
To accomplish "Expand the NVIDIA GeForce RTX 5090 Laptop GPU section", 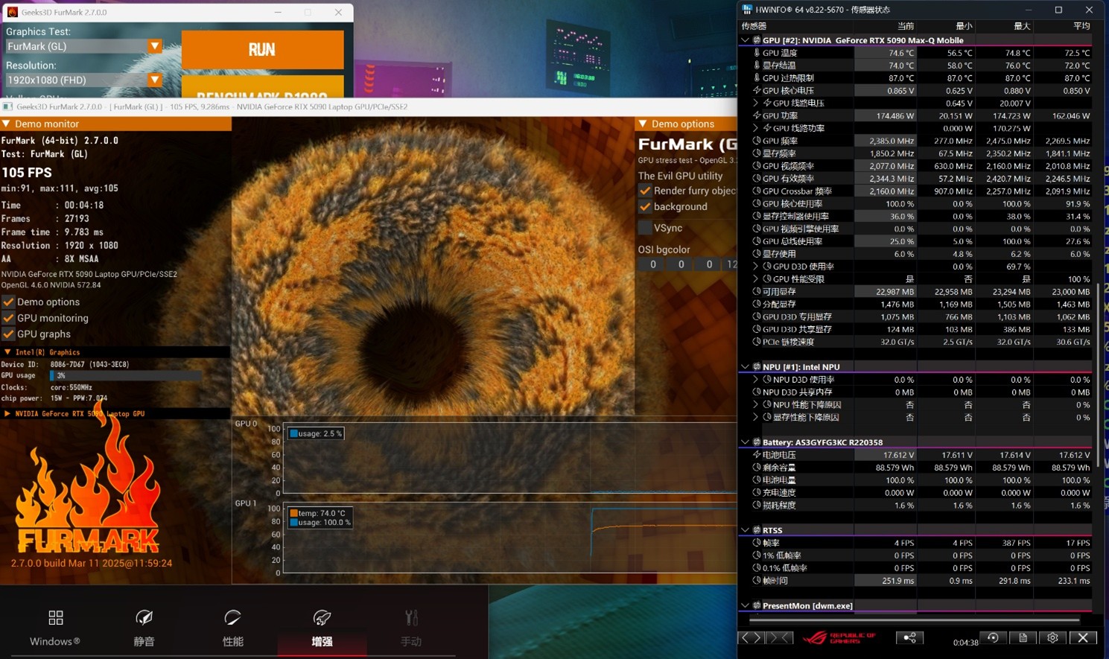I will coord(7,413).
